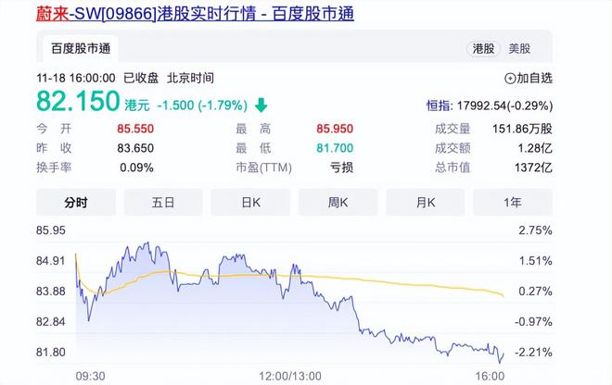Viewport: 612px width, 385px height.
Task: Select the 日K chart tab
Action: click(x=250, y=203)
